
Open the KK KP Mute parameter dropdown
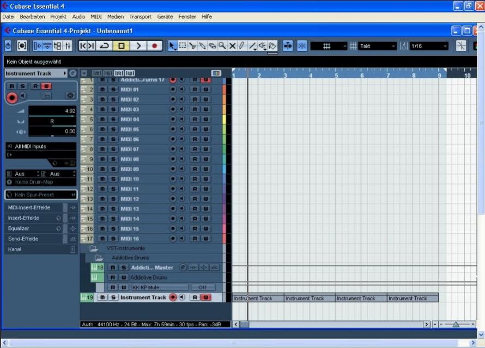pyautogui.click(x=160, y=288)
